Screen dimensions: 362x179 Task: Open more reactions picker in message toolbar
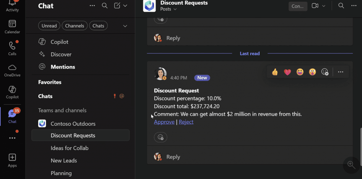(x=325, y=72)
